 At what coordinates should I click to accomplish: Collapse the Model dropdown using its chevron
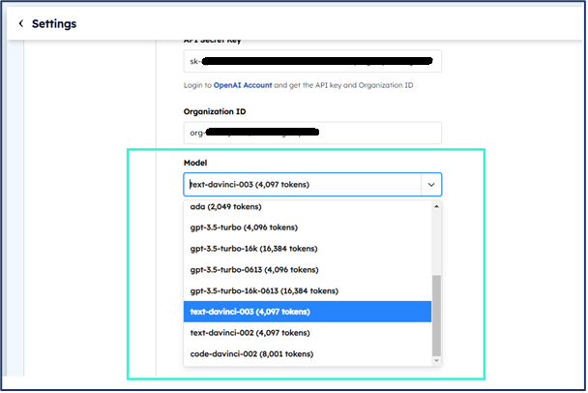tap(429, 185)
